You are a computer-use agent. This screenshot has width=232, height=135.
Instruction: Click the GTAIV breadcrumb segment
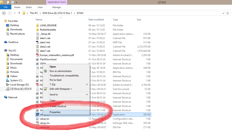click(x=80, y=13)
